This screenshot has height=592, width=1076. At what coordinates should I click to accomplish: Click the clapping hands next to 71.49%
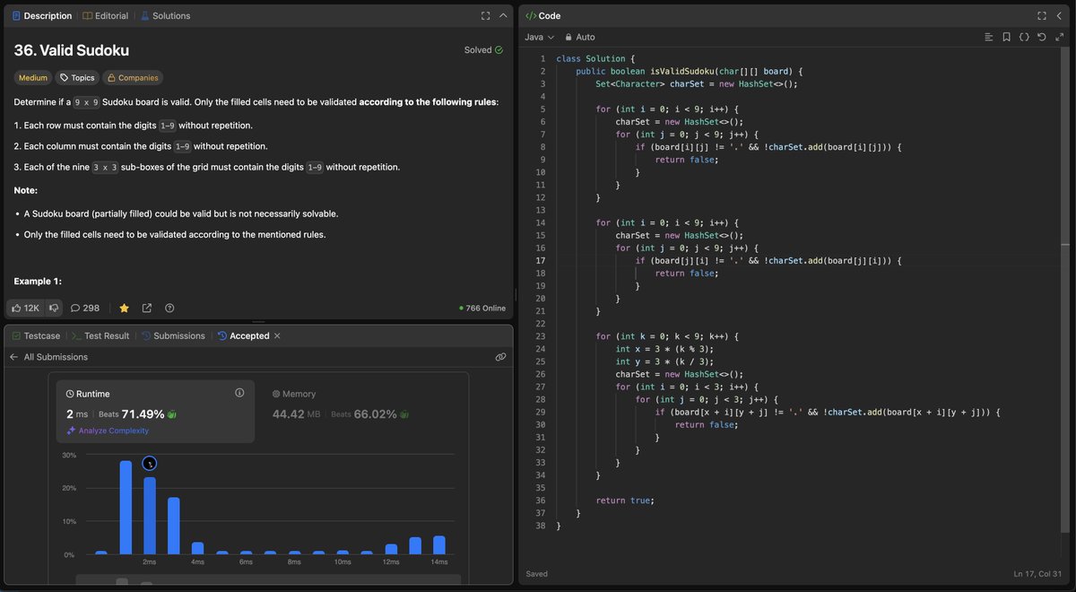pos(172,414)
